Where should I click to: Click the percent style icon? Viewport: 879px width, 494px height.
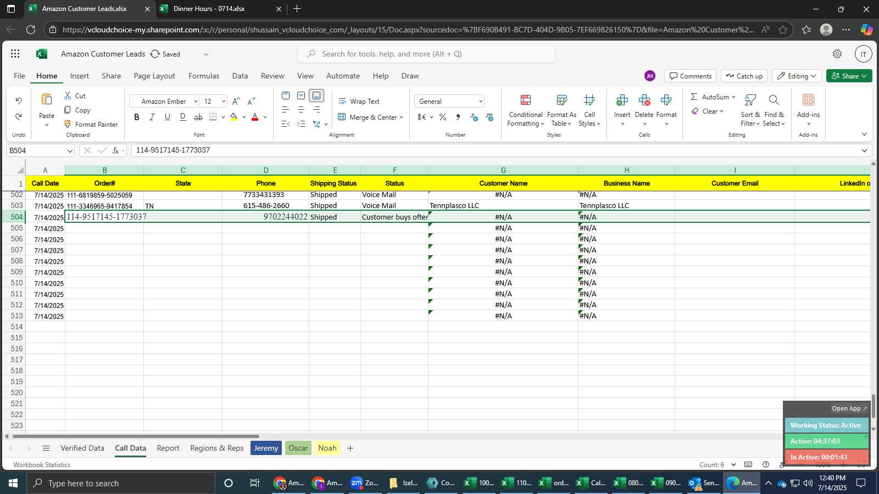(443, 117)
